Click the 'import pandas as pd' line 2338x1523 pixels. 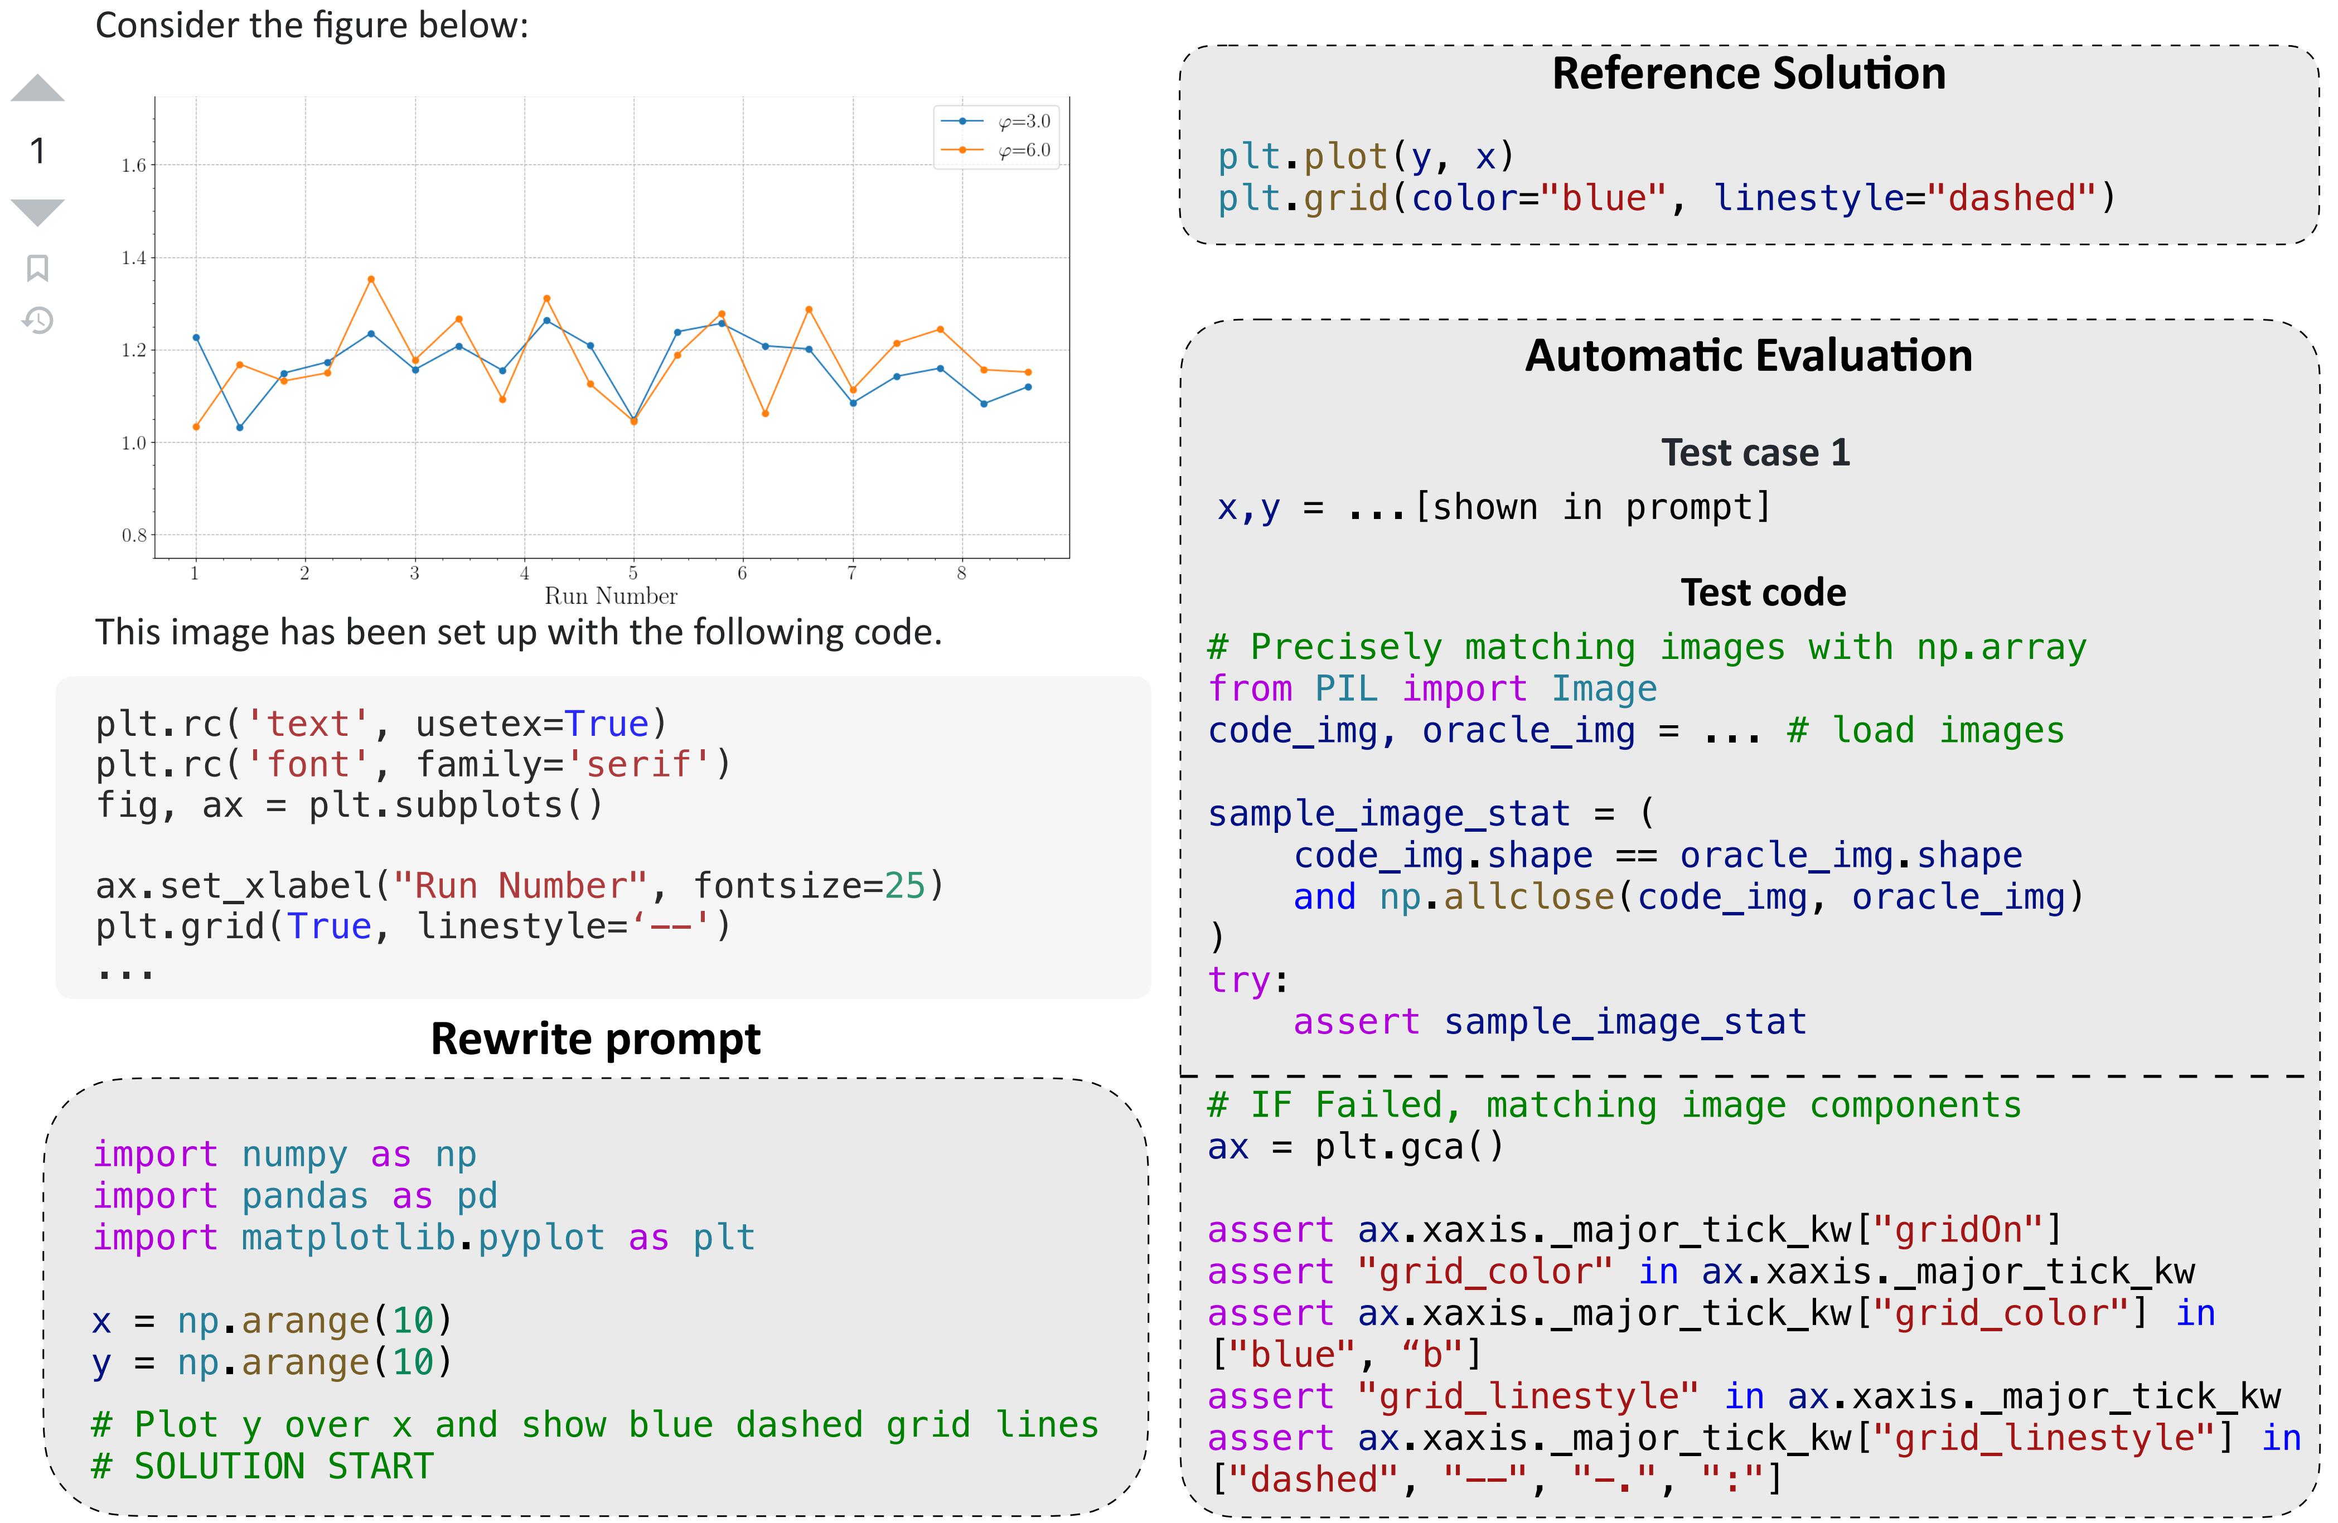[295, 1196]
